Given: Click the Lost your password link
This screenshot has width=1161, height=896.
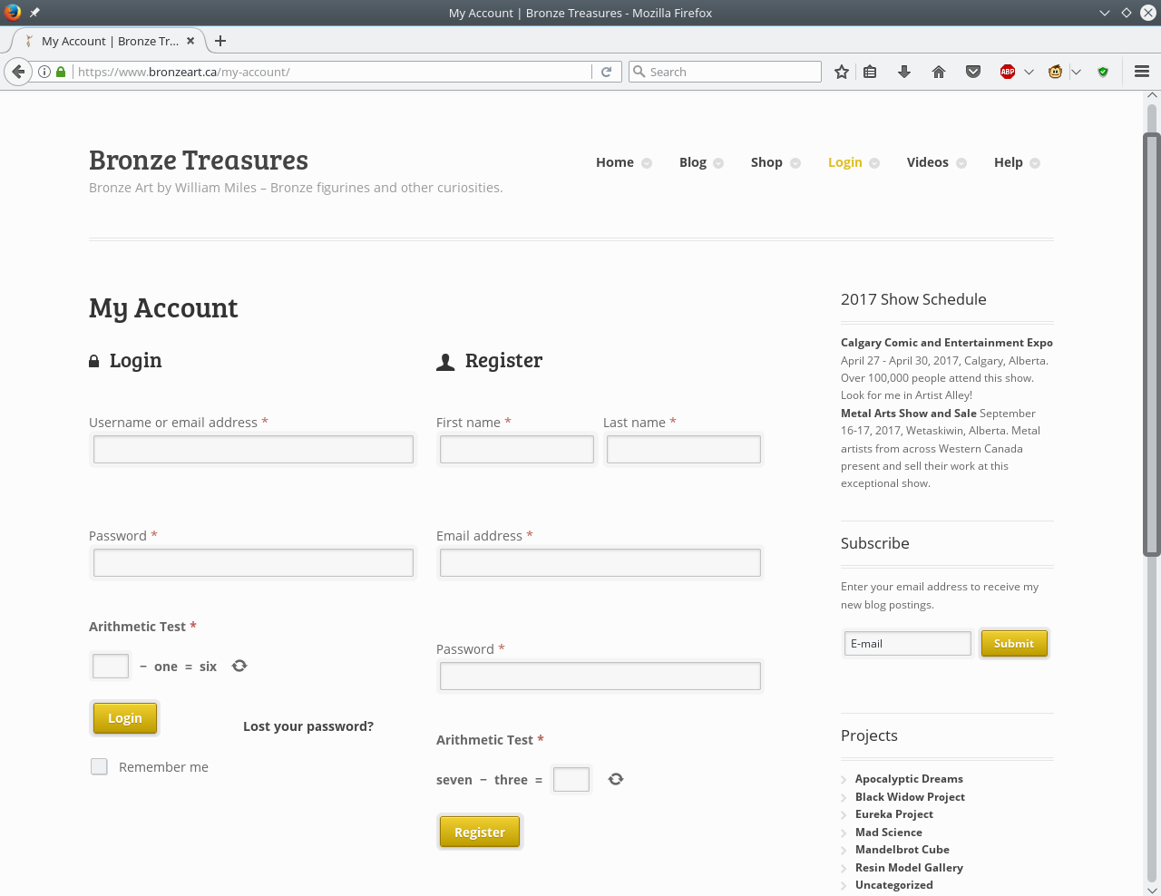Looking at the screenshot, I should 308,726.
